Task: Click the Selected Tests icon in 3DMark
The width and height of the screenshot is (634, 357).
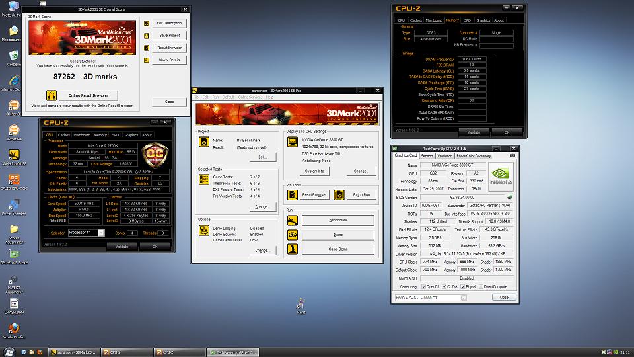Action: coord(204,179)
